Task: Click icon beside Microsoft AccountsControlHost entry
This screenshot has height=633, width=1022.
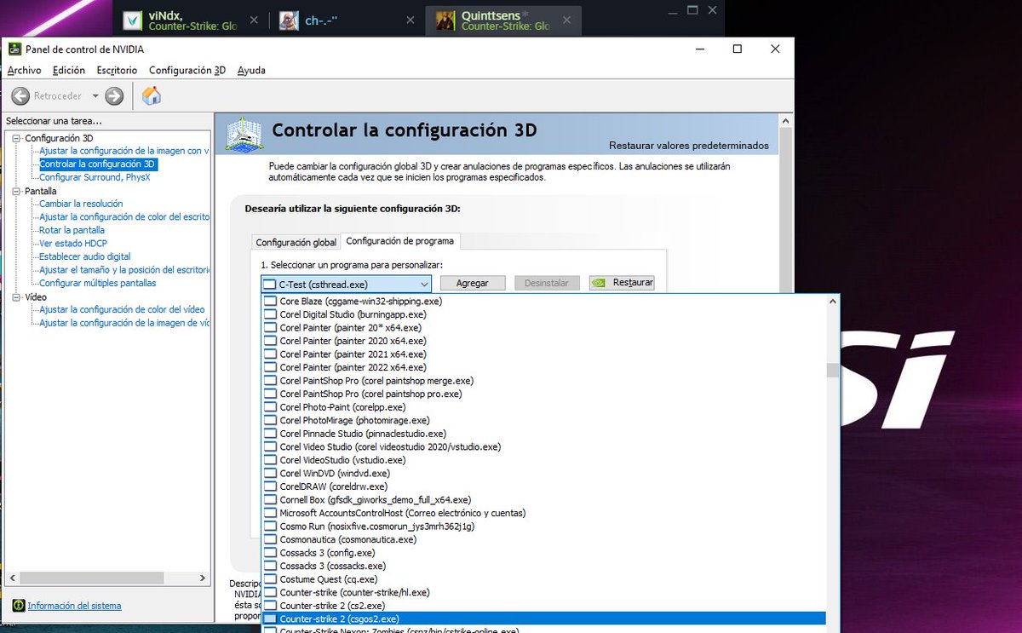Action: pyautogui.click(x=271, y=513)
